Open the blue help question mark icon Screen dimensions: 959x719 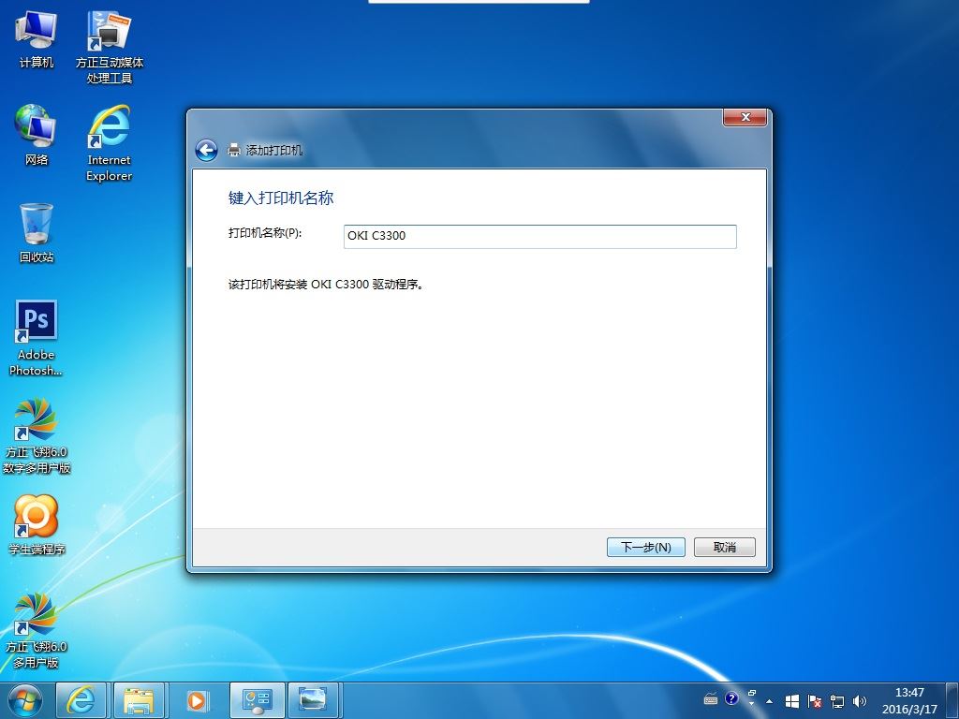click(731, 698)
